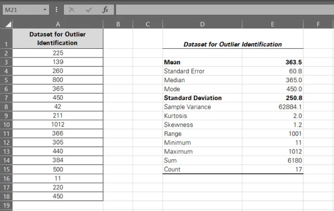Click inside the formula bar input area

pos(225,10)
